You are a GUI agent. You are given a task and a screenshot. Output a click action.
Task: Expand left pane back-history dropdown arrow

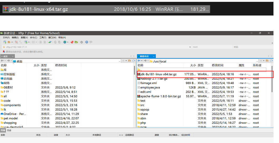pyautogui.click(x=5, y=61)
